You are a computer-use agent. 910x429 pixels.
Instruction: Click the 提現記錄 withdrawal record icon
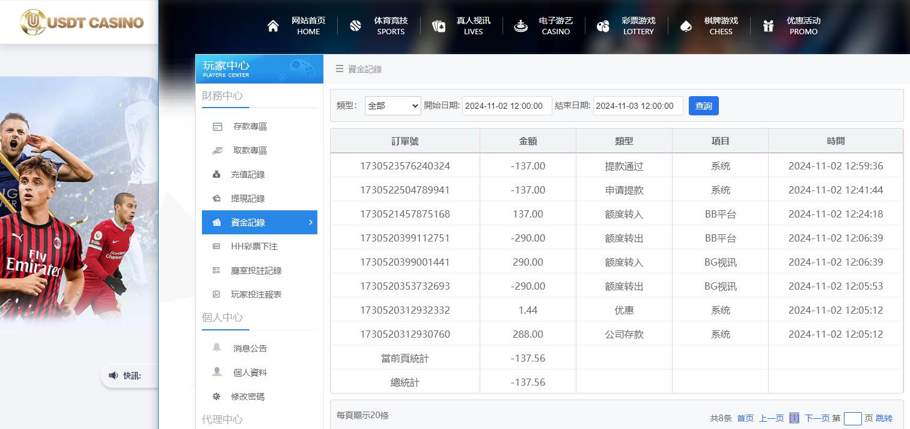coord(217,198)
